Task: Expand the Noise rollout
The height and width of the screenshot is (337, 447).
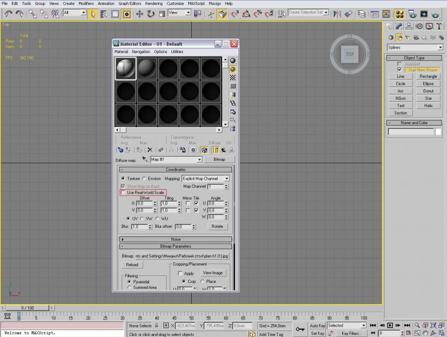Action: [x=176, y=239]
